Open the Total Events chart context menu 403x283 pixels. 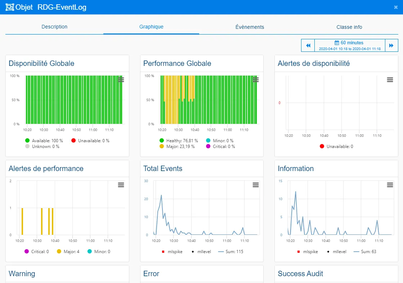point(256,185)
